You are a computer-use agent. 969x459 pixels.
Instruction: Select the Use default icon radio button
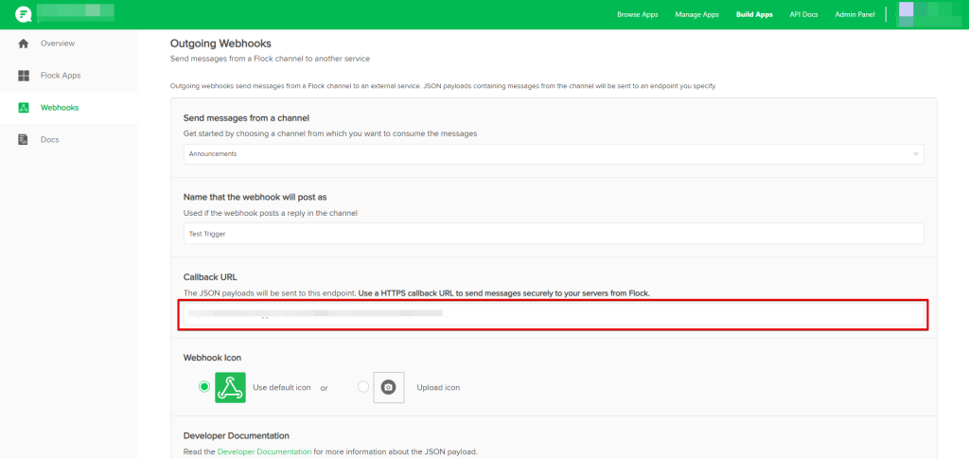pos(204,387)
